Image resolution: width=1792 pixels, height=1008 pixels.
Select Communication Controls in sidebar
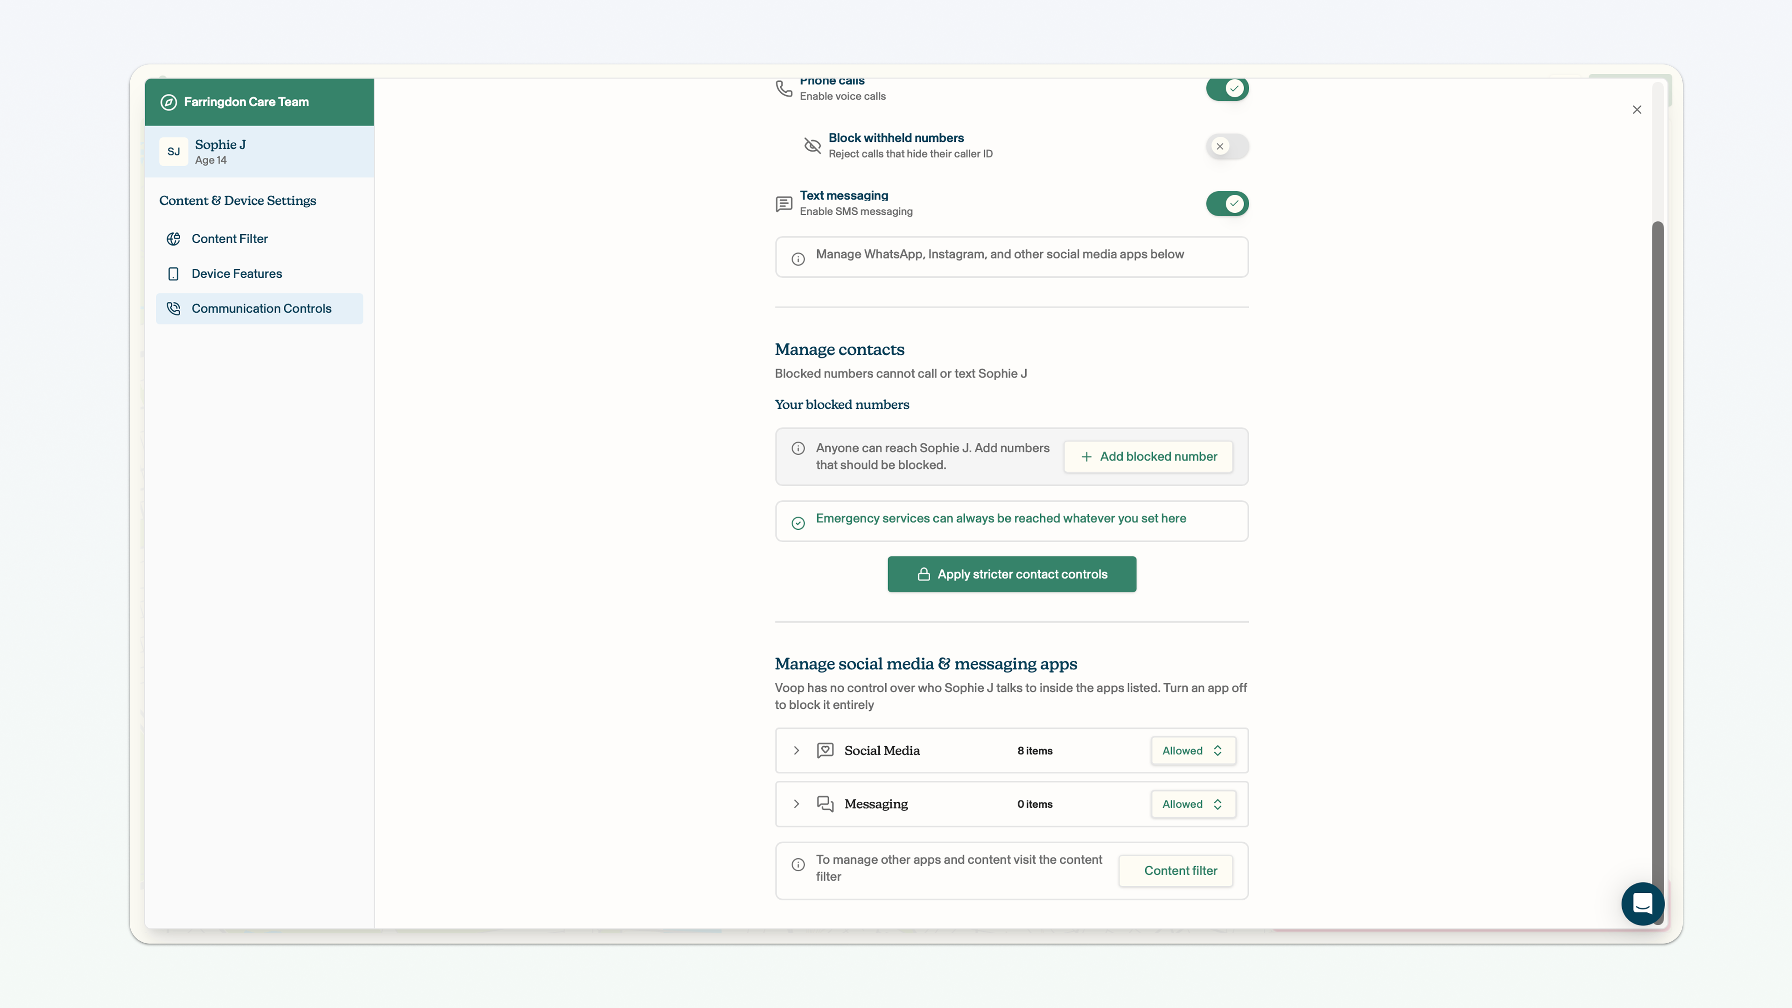click(x=259, y=309)
